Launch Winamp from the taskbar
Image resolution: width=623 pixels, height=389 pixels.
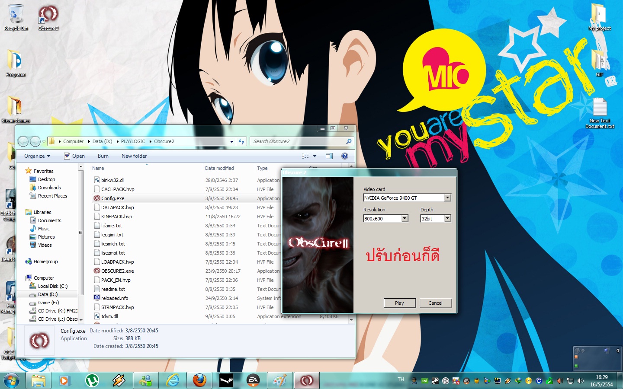click(x=119, y=380)
